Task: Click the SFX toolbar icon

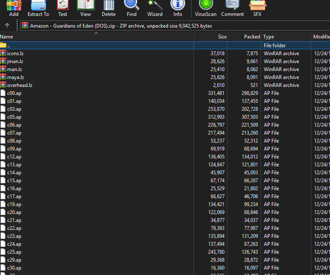Action: (258, 5)
